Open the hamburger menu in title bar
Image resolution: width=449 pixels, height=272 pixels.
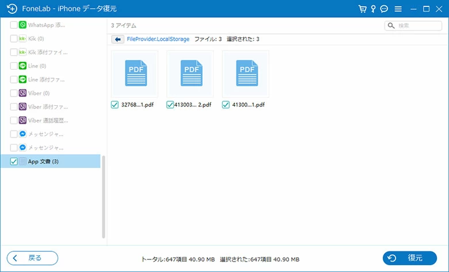pos(398,9)
